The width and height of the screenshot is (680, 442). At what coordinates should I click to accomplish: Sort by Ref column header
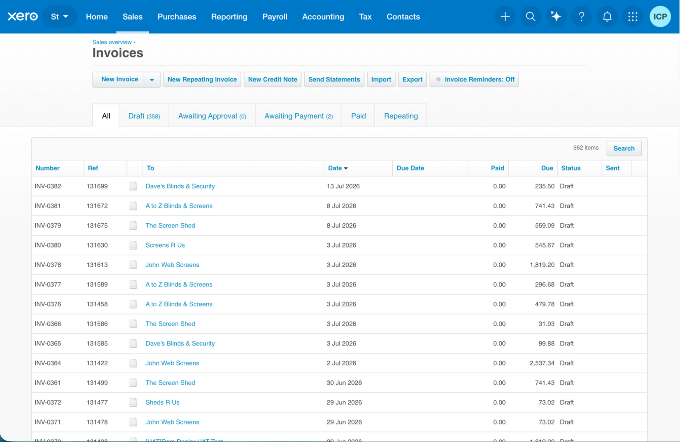tap(93, 168)
